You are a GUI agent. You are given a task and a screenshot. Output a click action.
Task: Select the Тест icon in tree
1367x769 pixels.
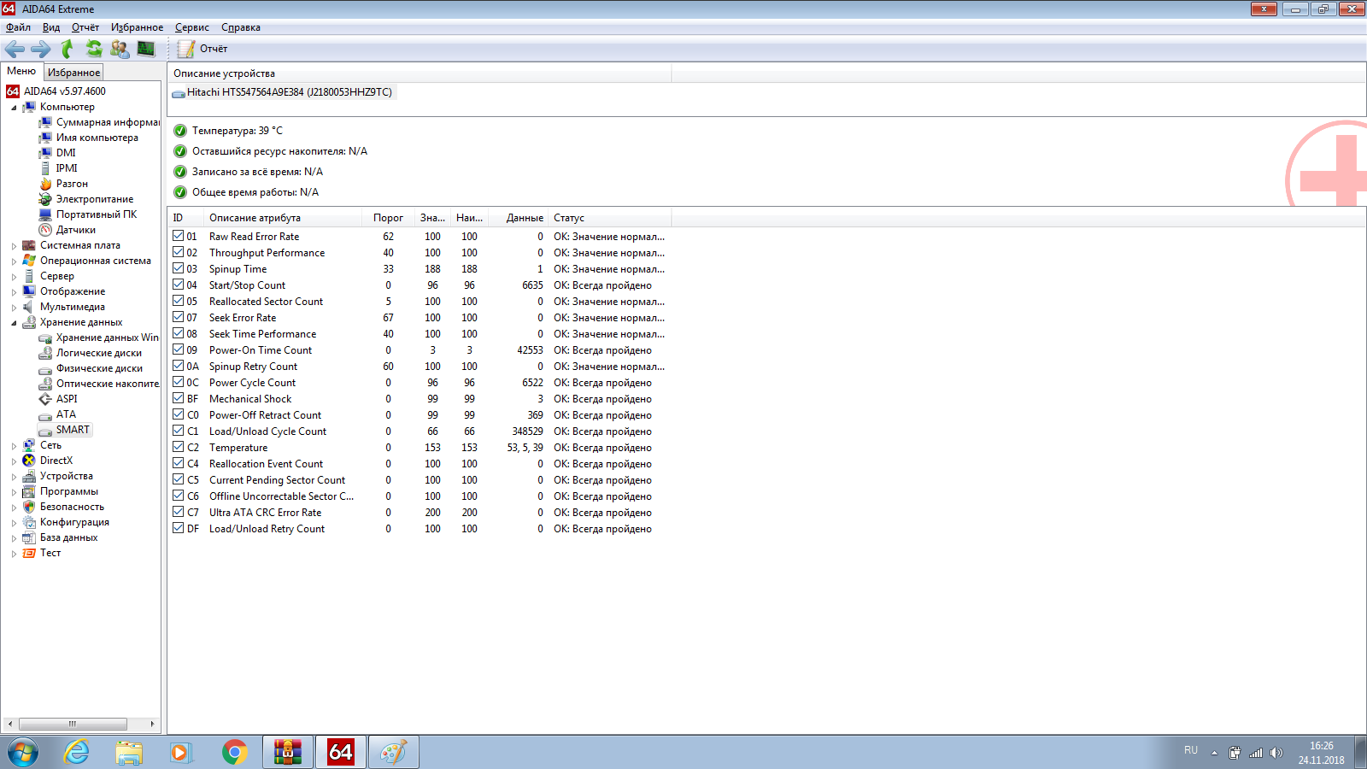click(x=29, y=553)
